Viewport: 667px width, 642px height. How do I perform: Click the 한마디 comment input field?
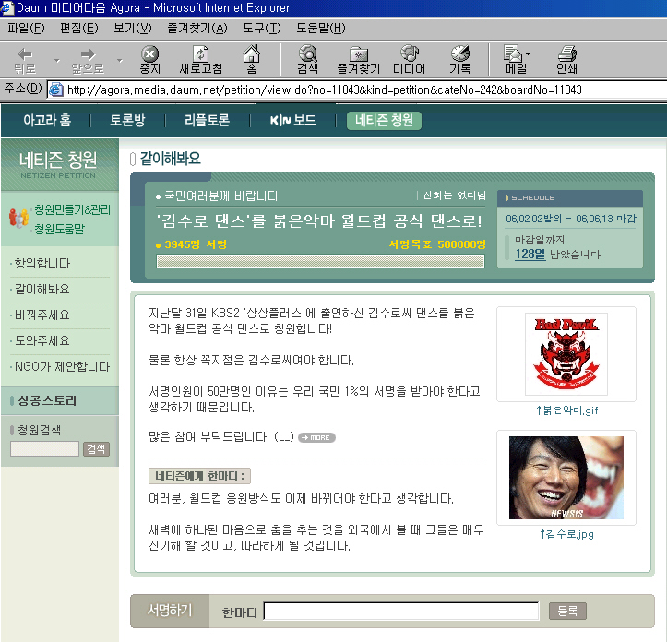click(401, 611)
